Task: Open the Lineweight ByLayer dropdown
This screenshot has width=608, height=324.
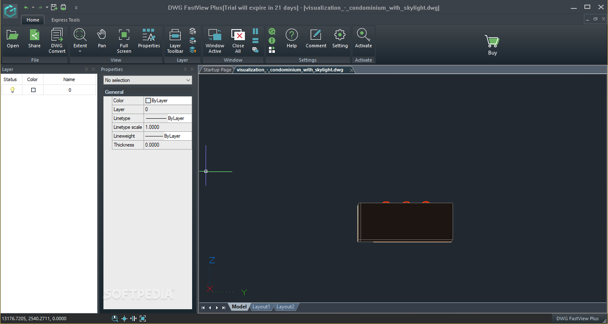Action: pyautogui.click(x=168, y=136)
